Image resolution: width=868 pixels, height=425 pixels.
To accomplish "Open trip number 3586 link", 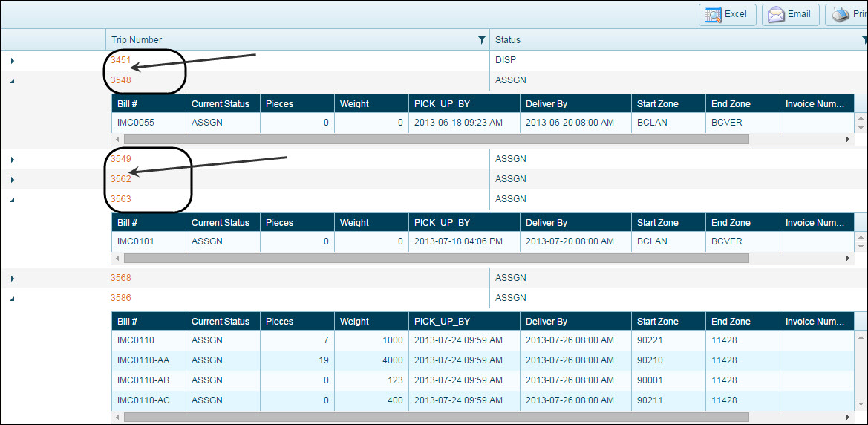I will (121, 297).
